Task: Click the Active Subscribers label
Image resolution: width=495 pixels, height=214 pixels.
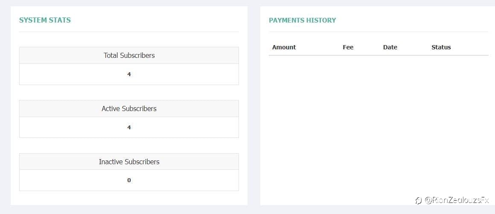Action: pyautogui.click(x=129, y=108)
